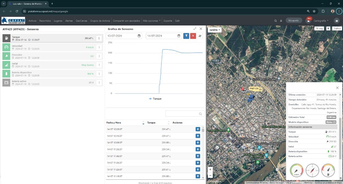
Task: Activate Street View pegman control
Action: [328, 28]
